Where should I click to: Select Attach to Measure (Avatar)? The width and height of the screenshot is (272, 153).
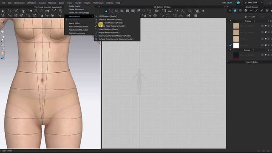[110, 20]
